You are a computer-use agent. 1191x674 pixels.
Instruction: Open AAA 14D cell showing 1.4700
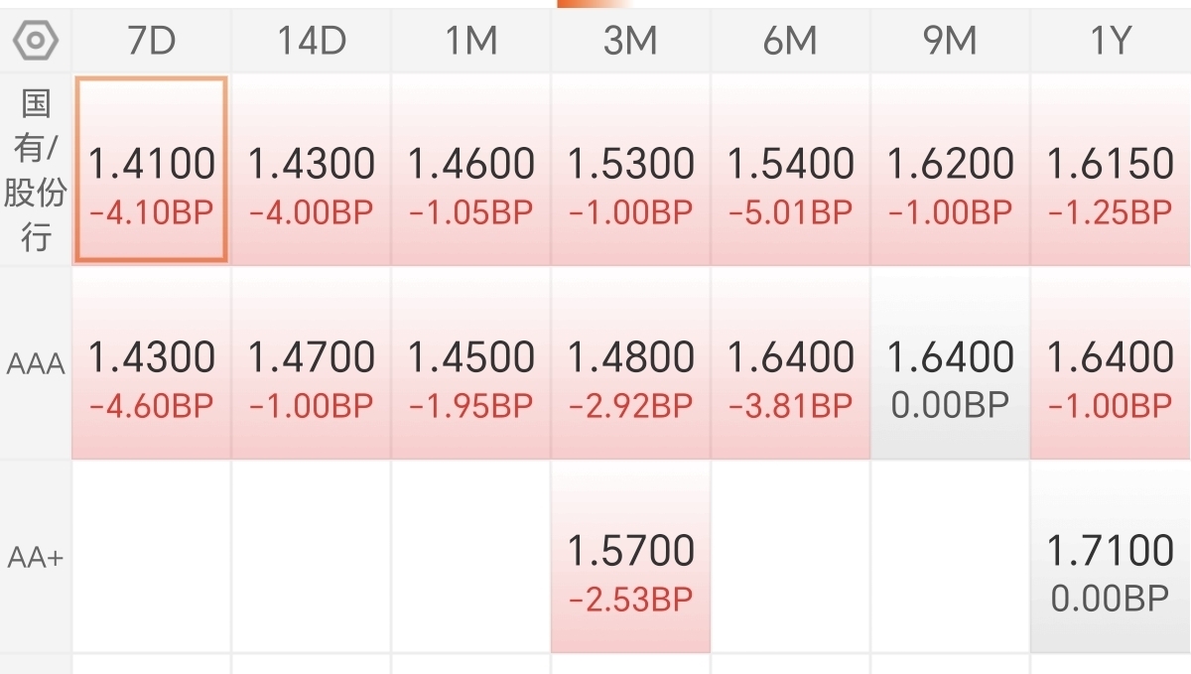(x=312, y=363)
